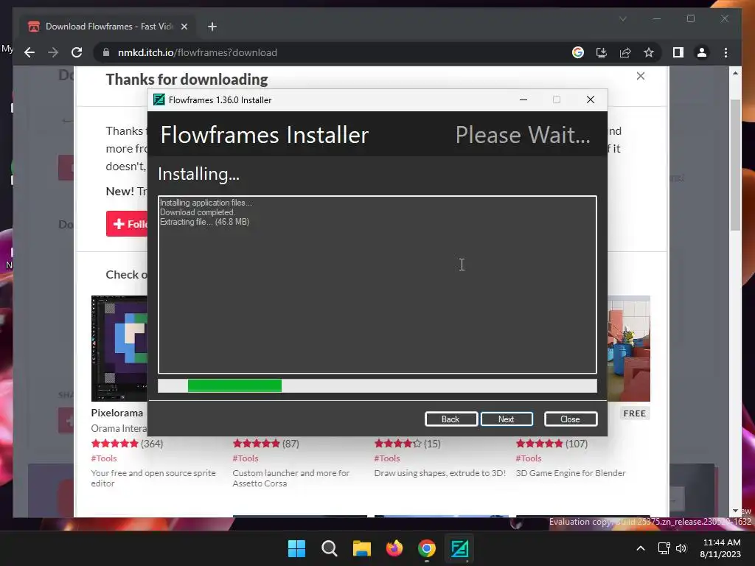
Task: Click the installer progress bar
Action: 377,385
